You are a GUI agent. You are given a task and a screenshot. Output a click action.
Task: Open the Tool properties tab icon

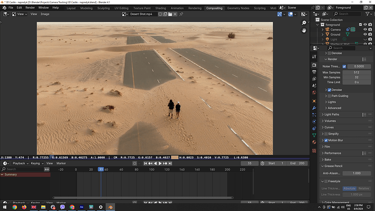point(314,57)
